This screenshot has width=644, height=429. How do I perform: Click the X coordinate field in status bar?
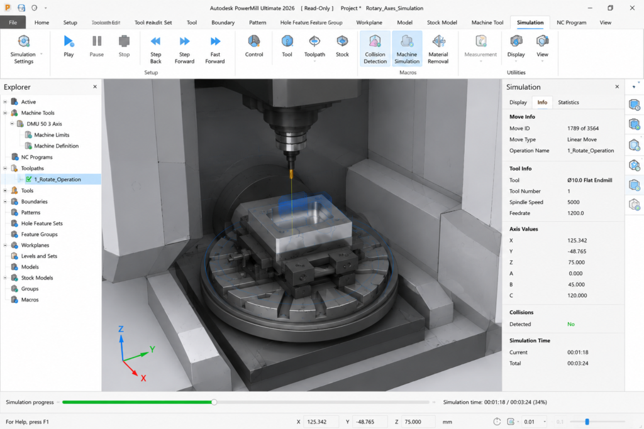tap(321, 421)
